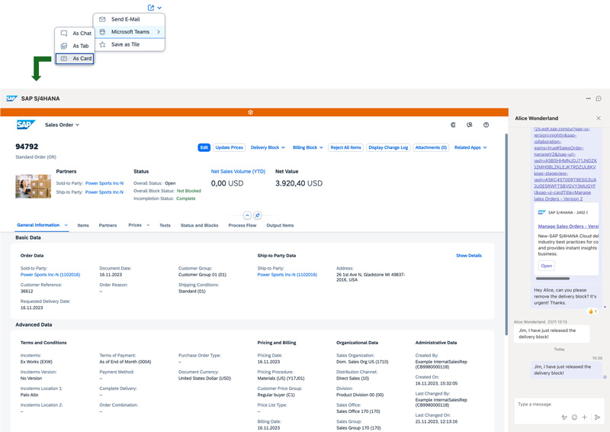Image resolution: width=610 pixels, height=432 pixels.
Task: Expand the General Information tab dropdown arrow
Action: 66,225
